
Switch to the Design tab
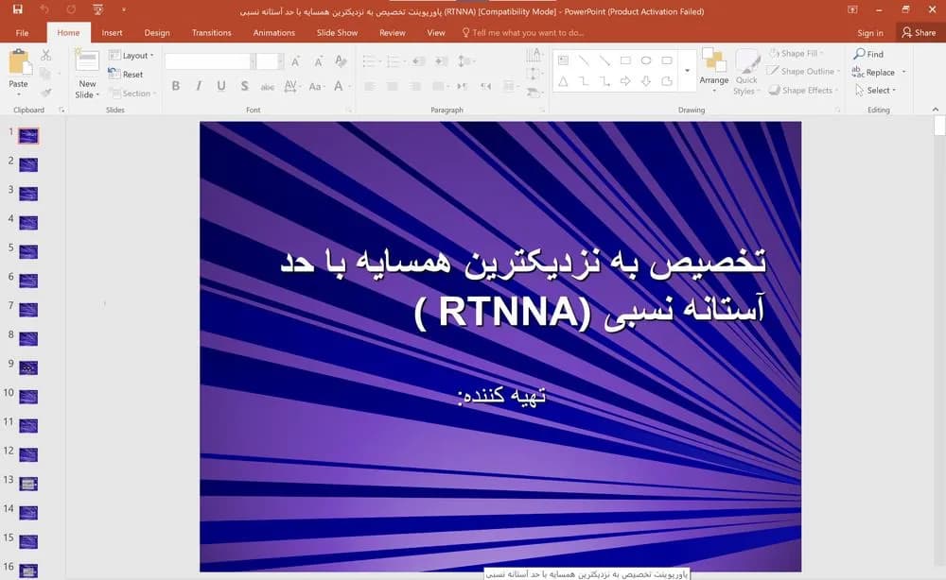(157, 32)
